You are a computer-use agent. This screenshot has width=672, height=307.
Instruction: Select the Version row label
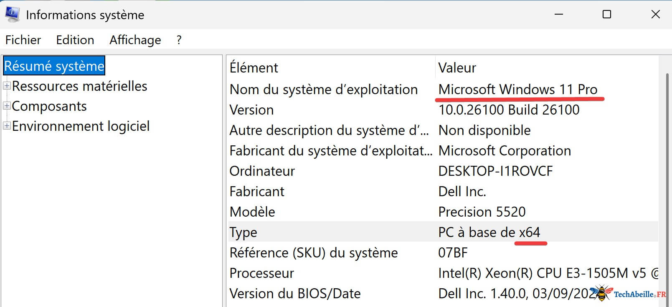click(251, 110)
